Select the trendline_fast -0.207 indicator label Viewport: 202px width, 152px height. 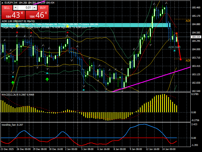(12, 125)
